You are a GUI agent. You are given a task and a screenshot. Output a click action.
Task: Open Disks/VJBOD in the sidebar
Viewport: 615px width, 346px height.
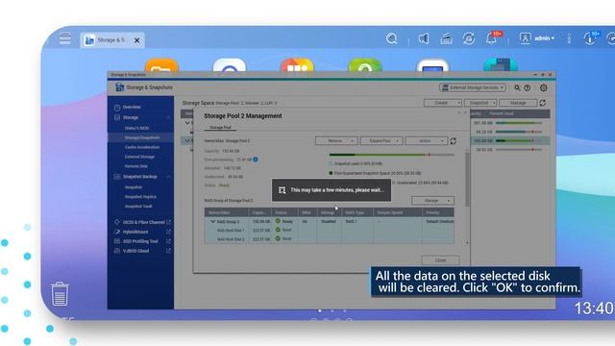(136, 128)
